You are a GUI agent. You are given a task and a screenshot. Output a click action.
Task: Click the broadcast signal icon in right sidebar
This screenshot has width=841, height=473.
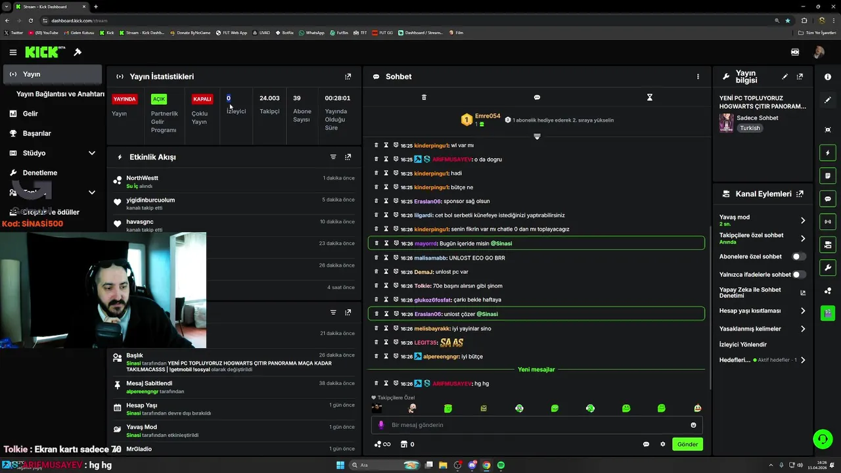828,221
